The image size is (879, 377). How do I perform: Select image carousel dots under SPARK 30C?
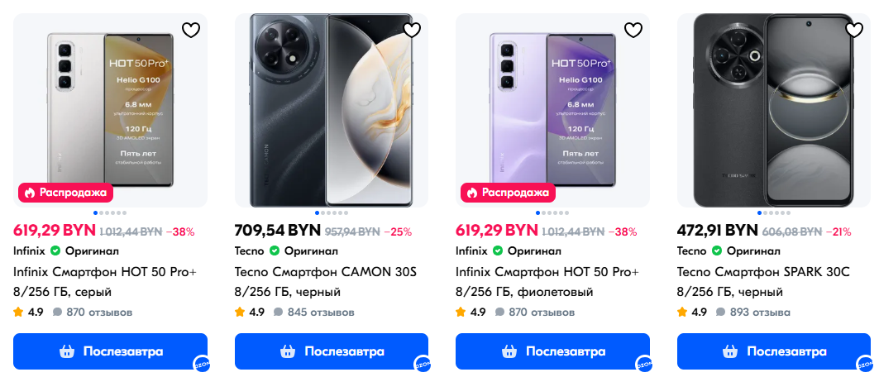point(774,212)
